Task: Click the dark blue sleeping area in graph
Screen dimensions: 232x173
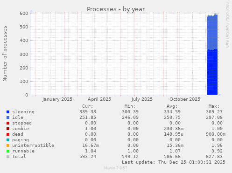Action: (x=212, y=72)
